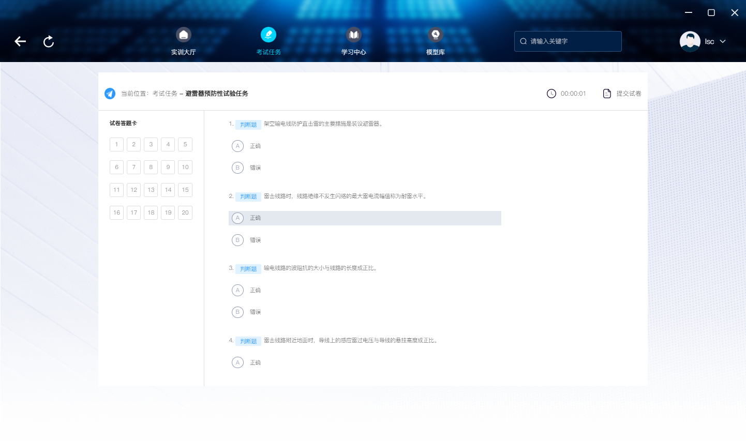746x441 pixels.
Task: Click the submit paper document icon
Action: click(607, 94)
